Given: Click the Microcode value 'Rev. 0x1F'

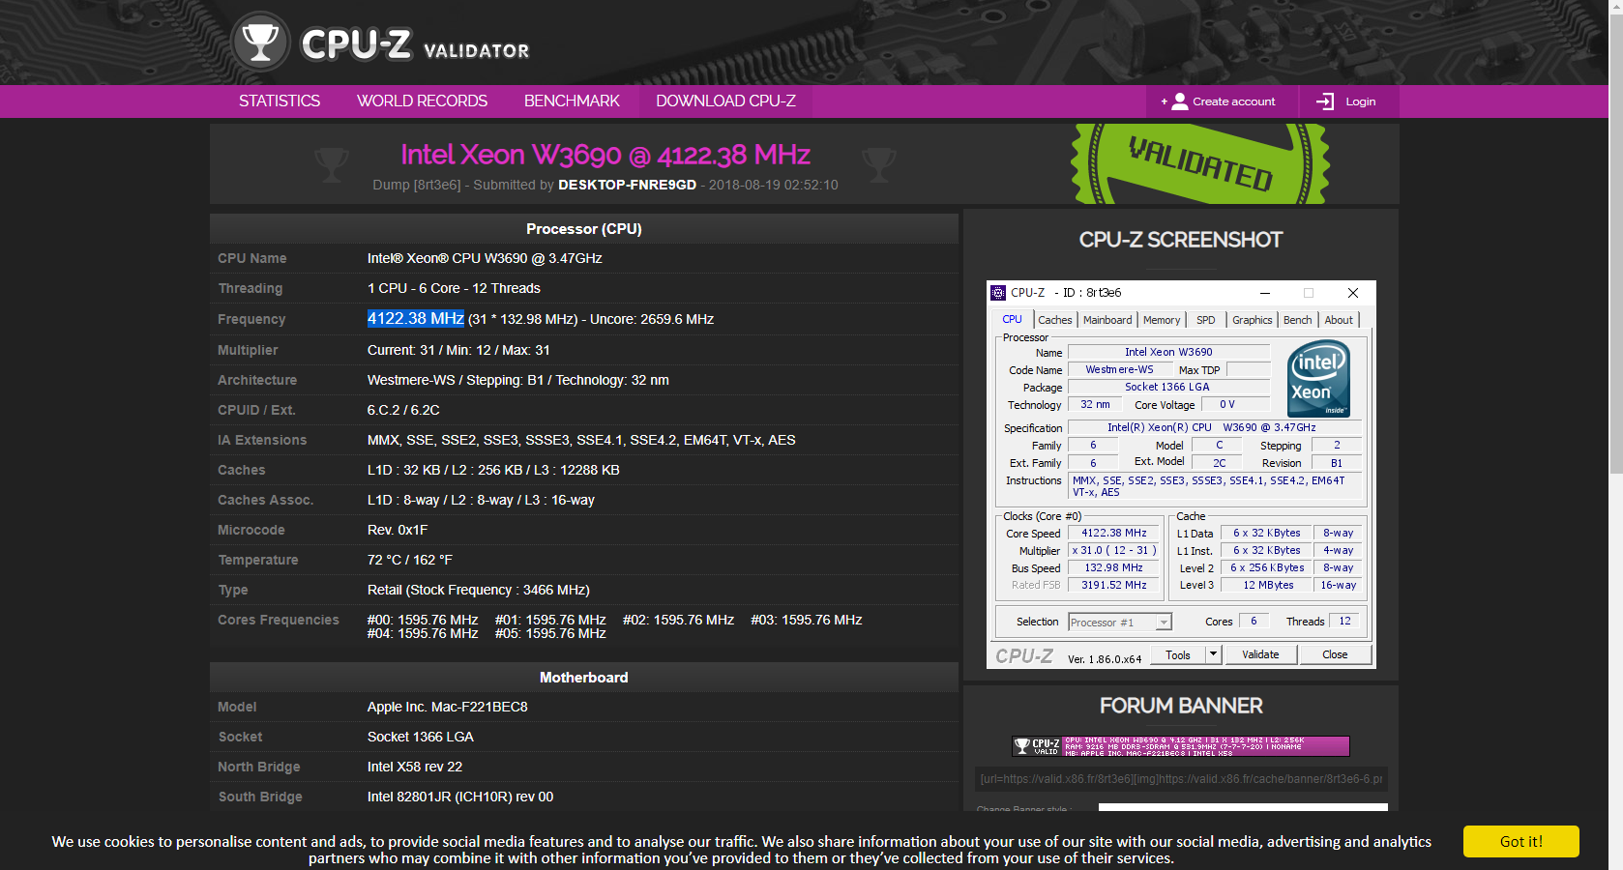Looking at the screenshot, I should (398, 530).
